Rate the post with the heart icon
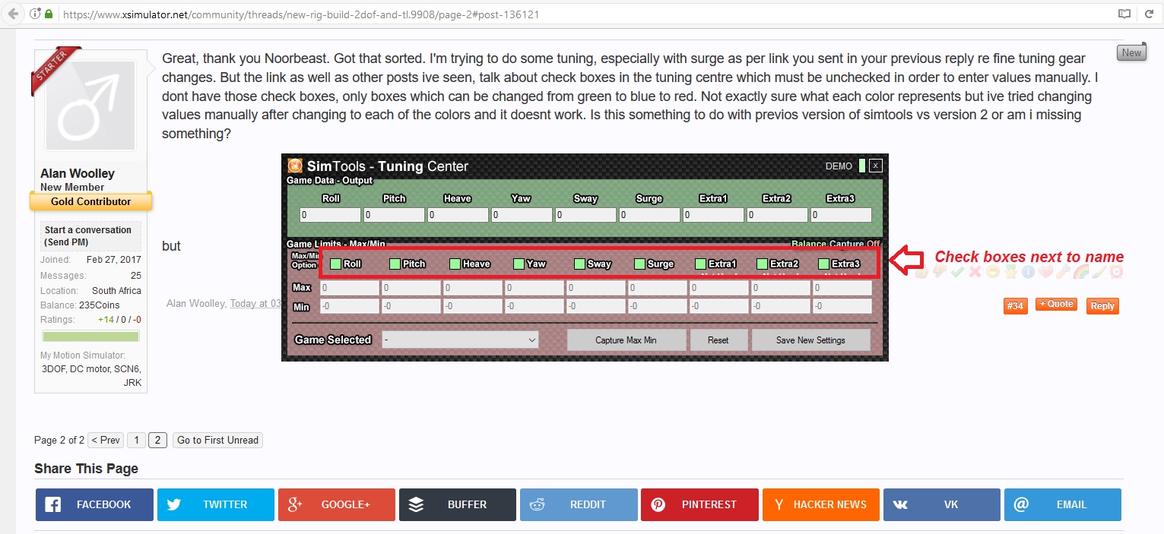The width and height of the screenshot is (1164, 534). [x=1045, y=271]
